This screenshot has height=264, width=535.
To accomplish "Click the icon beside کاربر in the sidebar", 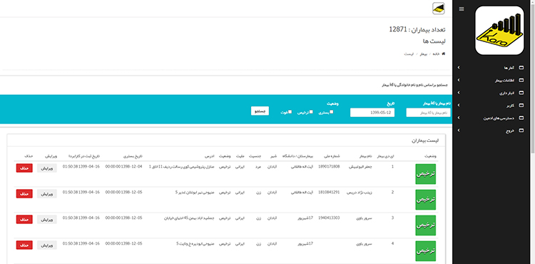I will coord(521,106).
